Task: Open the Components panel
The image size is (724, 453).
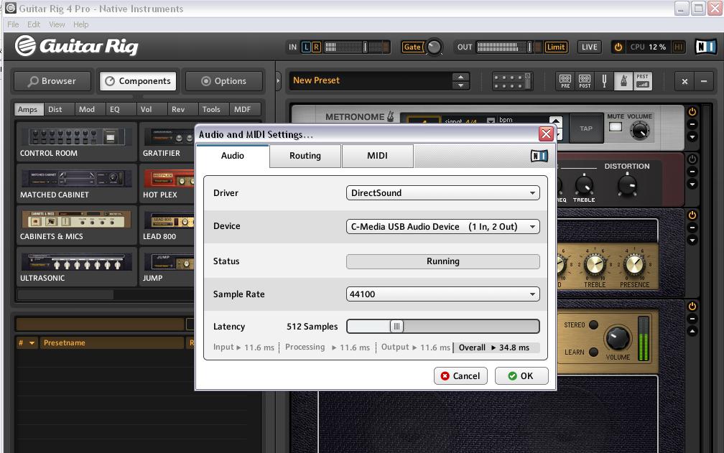Action: click(x=138, y=81)
